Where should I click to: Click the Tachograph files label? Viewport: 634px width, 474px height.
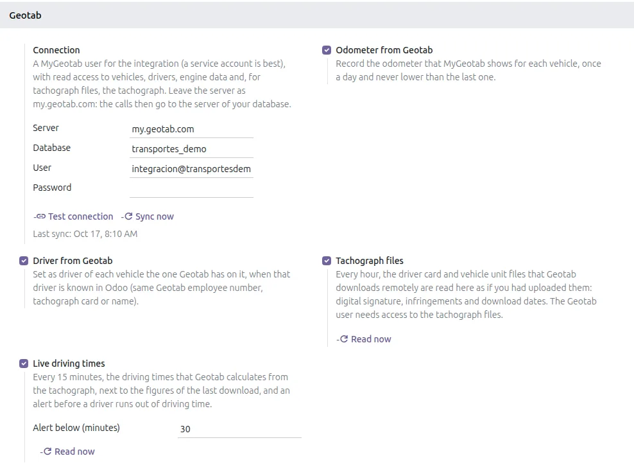370,261
